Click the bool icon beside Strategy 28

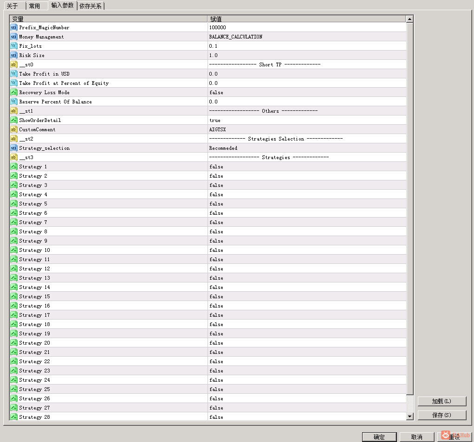coord(14,417)
